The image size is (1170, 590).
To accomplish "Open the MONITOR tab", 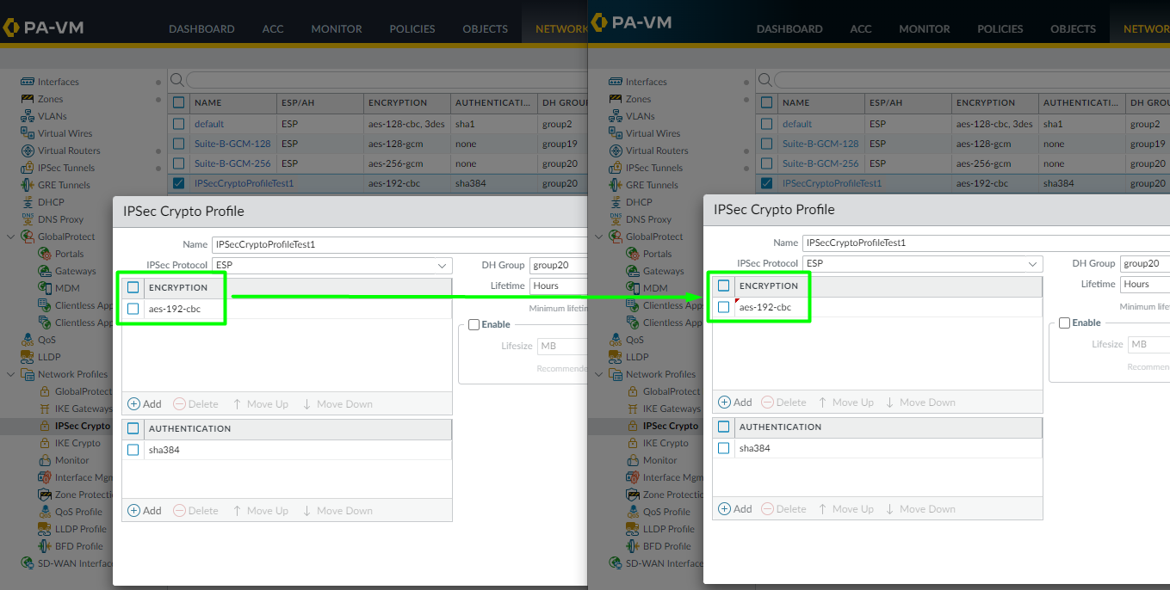I will [x=336, y=28].
